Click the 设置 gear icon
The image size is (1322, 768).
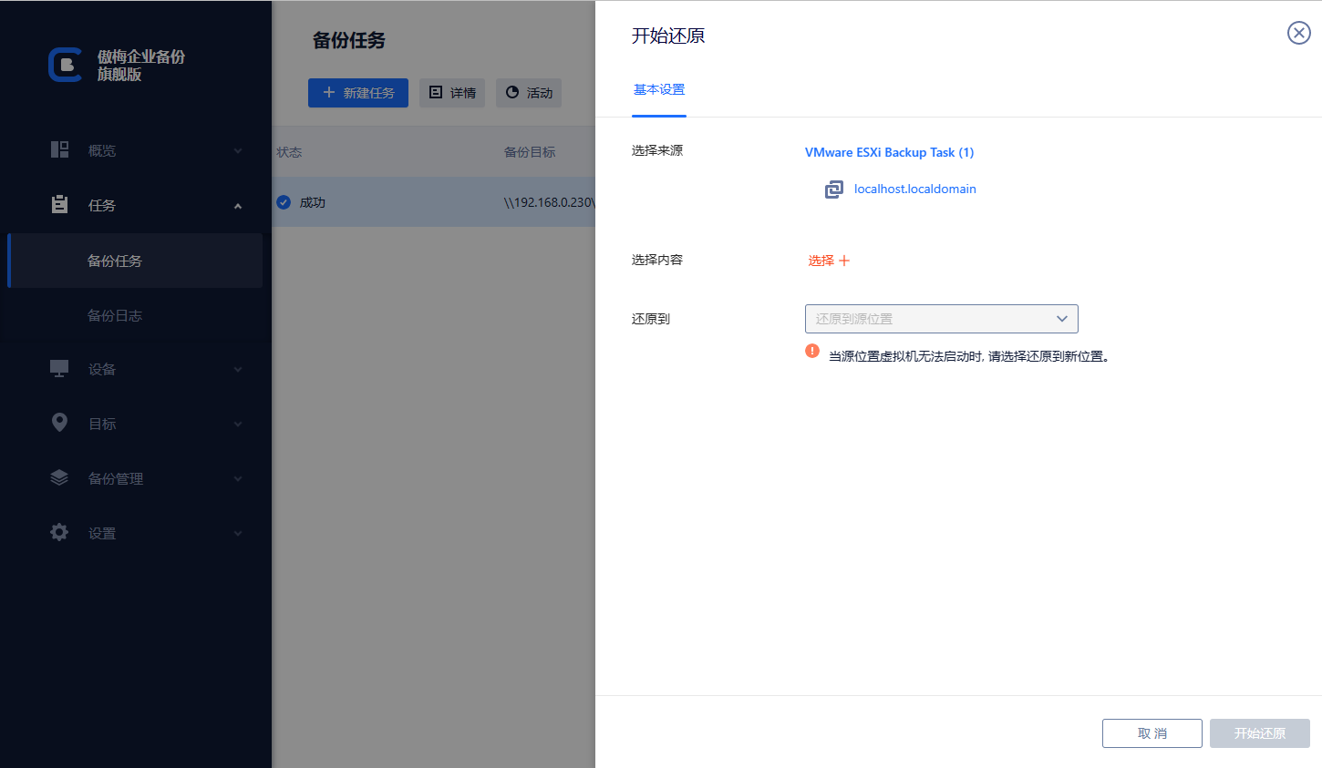pyautogui.click(x=58, y=532)
